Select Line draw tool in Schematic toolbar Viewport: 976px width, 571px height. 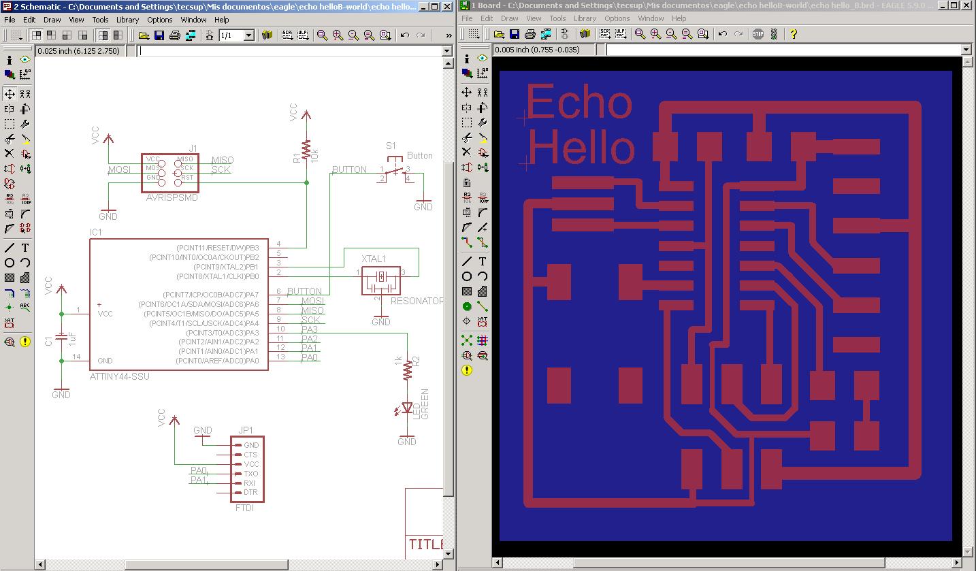pos(10,248)
